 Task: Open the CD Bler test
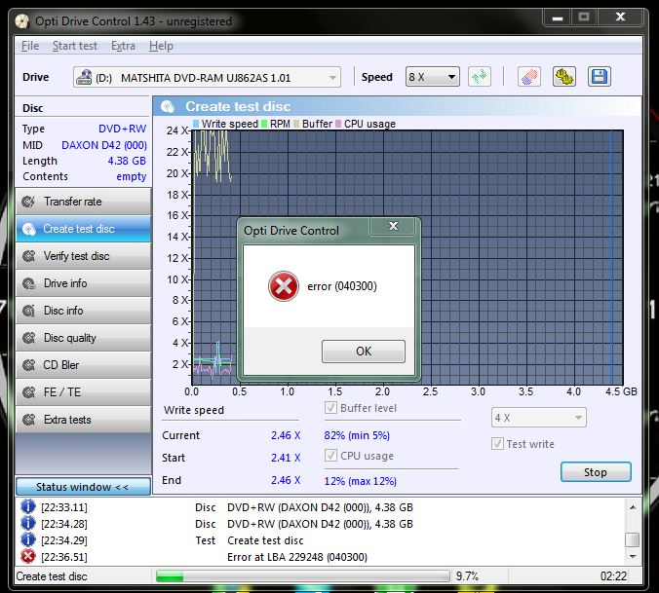[83, 365]
